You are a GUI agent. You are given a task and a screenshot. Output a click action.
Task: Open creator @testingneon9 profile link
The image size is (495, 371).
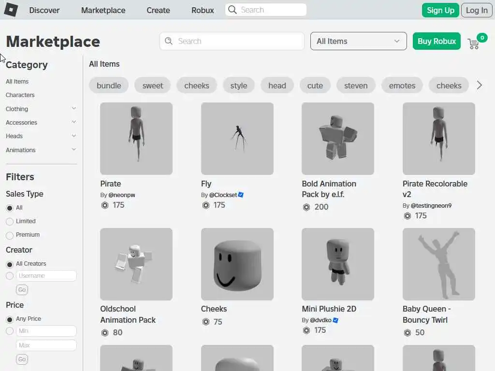click(x=431, y=206)
